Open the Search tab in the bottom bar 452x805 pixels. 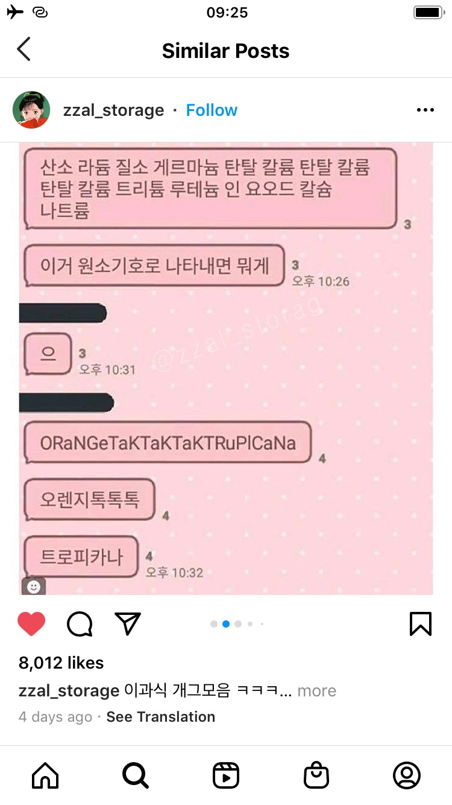135,775
